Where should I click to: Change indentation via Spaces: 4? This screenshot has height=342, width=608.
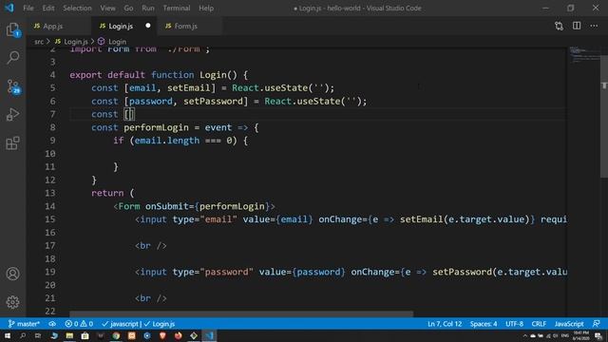pyautogui.click(x=484, y=324)
